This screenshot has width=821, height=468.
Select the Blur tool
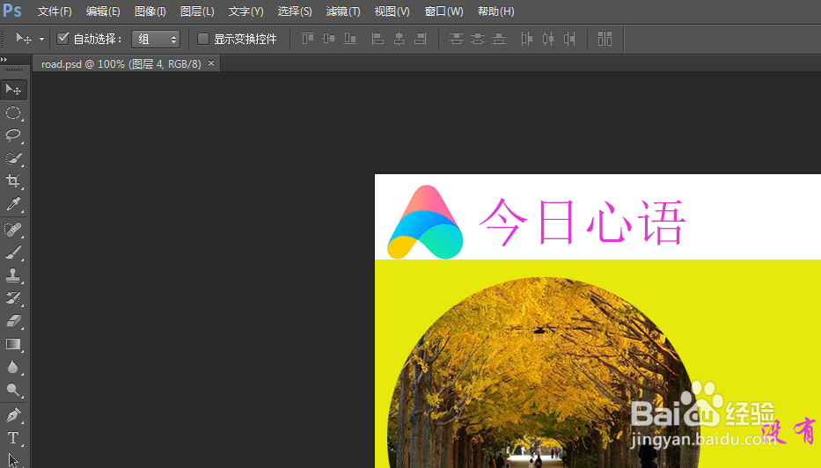pyautogui.click(x=13, y=367)
